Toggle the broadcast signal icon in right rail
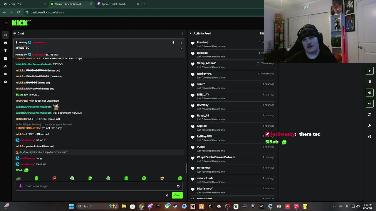Screen dimensions: 376x211 click(370, 103)
